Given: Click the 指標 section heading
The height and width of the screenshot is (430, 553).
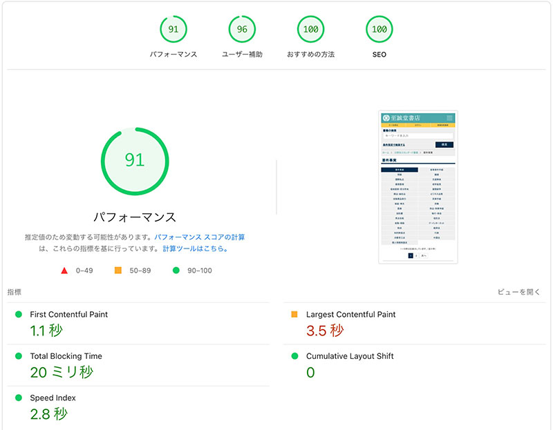Looking at the screenshot, I should (x=14, y=292).
